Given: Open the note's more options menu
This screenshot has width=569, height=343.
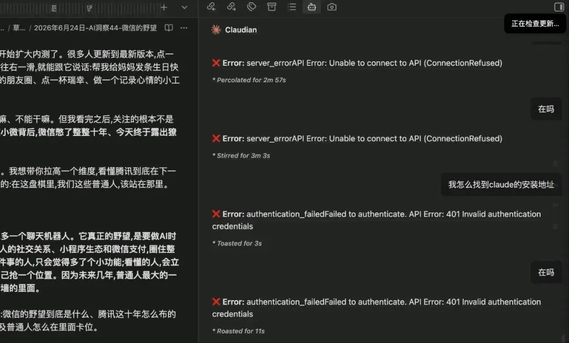Looking at the screenshot, I should tap(184, 28).
